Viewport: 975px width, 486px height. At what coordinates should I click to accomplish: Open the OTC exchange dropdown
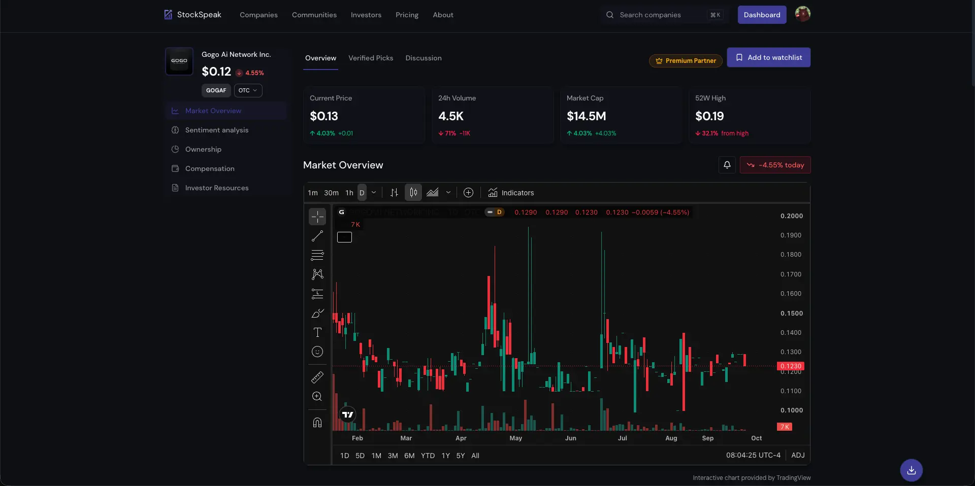click(x=248, y=90)
